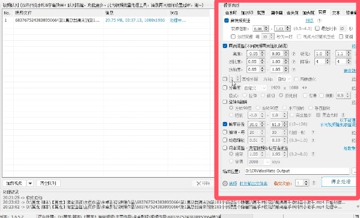Click the 清空队列 button
Image resolution: width=360 pixels, height=218 pixels.
tap(48, 183)
